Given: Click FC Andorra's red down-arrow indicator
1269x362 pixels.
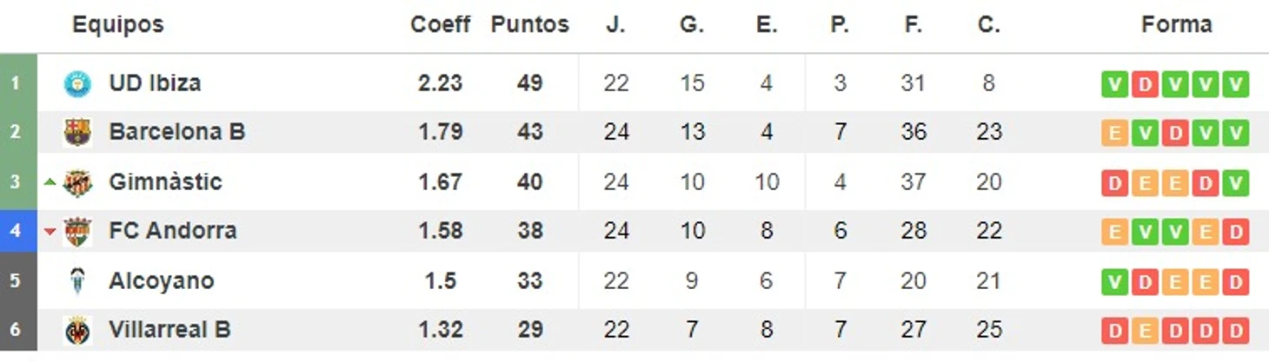Looking at the screenshot, I should pos(50,231).
